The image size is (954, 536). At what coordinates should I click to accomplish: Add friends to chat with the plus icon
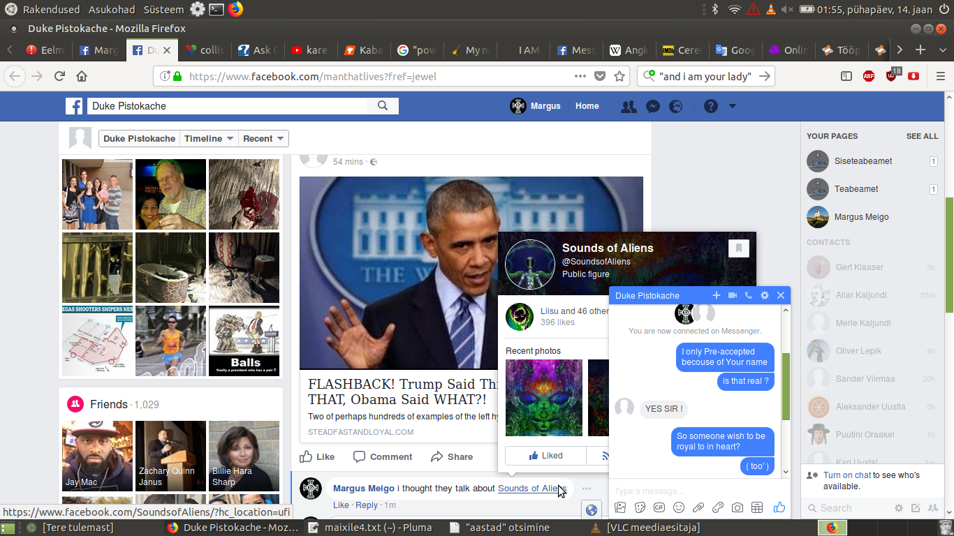pyautogui.click(x=716, y=295)
